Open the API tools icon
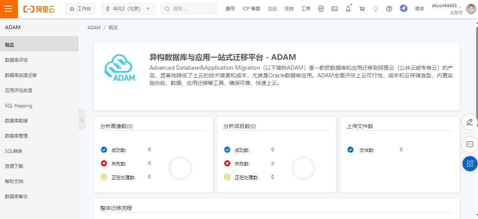Screen dimensions: 478x219 pos(321,9)
